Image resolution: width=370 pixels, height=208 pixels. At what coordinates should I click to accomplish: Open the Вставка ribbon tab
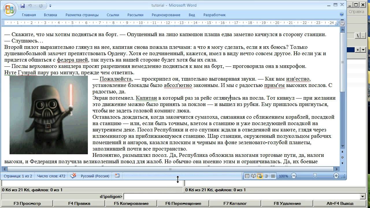[50, 15]
